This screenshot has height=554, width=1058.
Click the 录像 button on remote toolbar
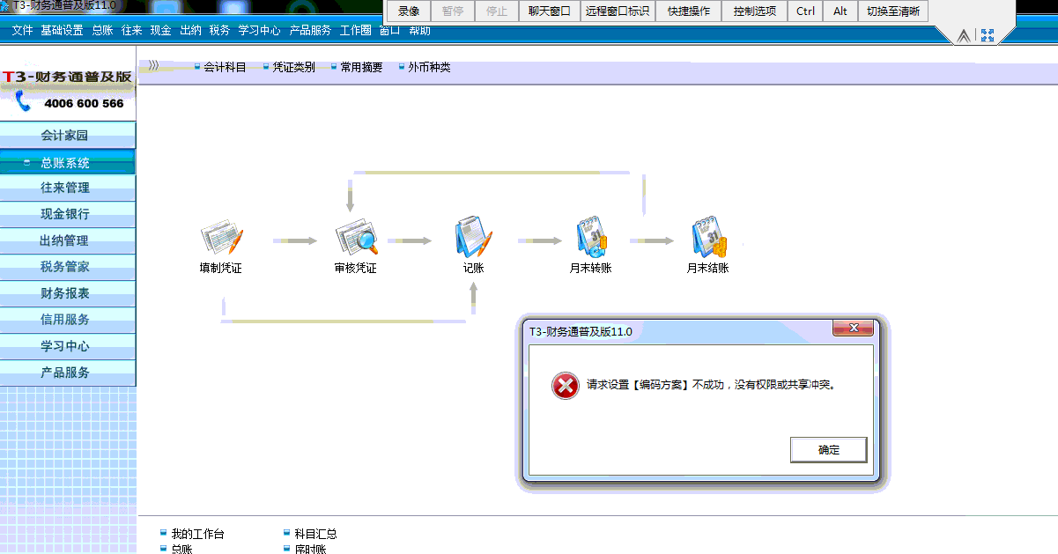[409, 11]
